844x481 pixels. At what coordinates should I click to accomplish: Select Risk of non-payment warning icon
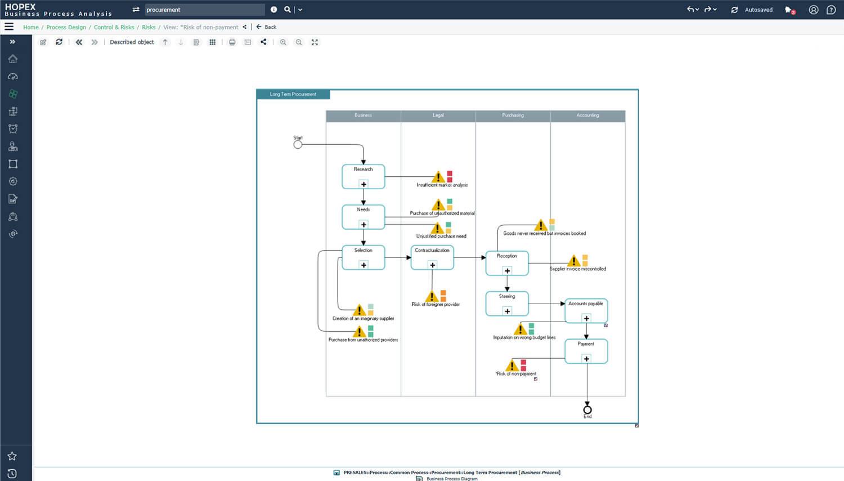(512, 366)
